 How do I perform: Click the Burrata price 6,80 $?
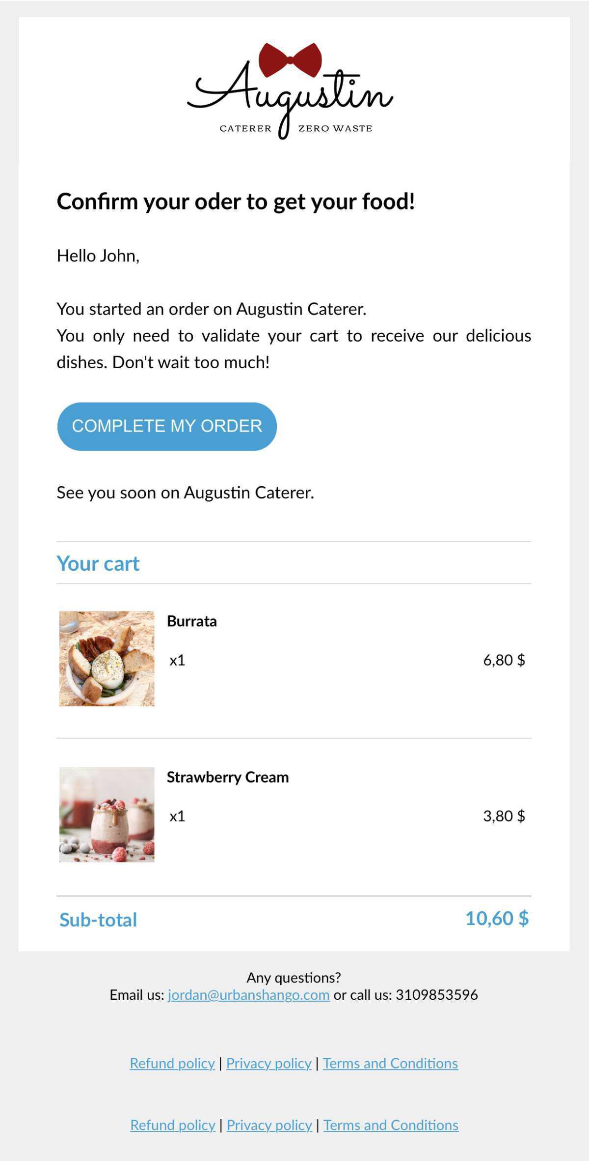coord(504,660)
